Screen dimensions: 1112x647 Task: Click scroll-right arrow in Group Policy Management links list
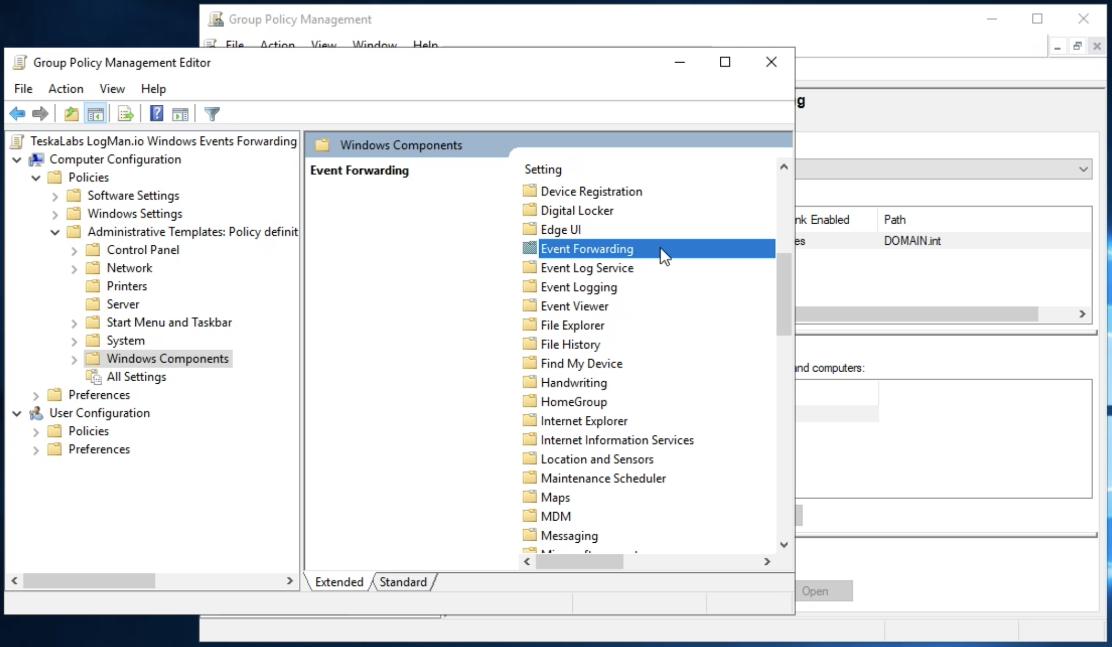(1082, 314)
